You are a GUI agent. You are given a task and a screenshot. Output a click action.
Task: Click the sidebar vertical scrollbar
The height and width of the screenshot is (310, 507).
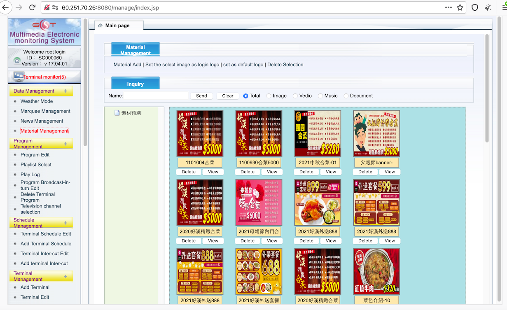85,82
